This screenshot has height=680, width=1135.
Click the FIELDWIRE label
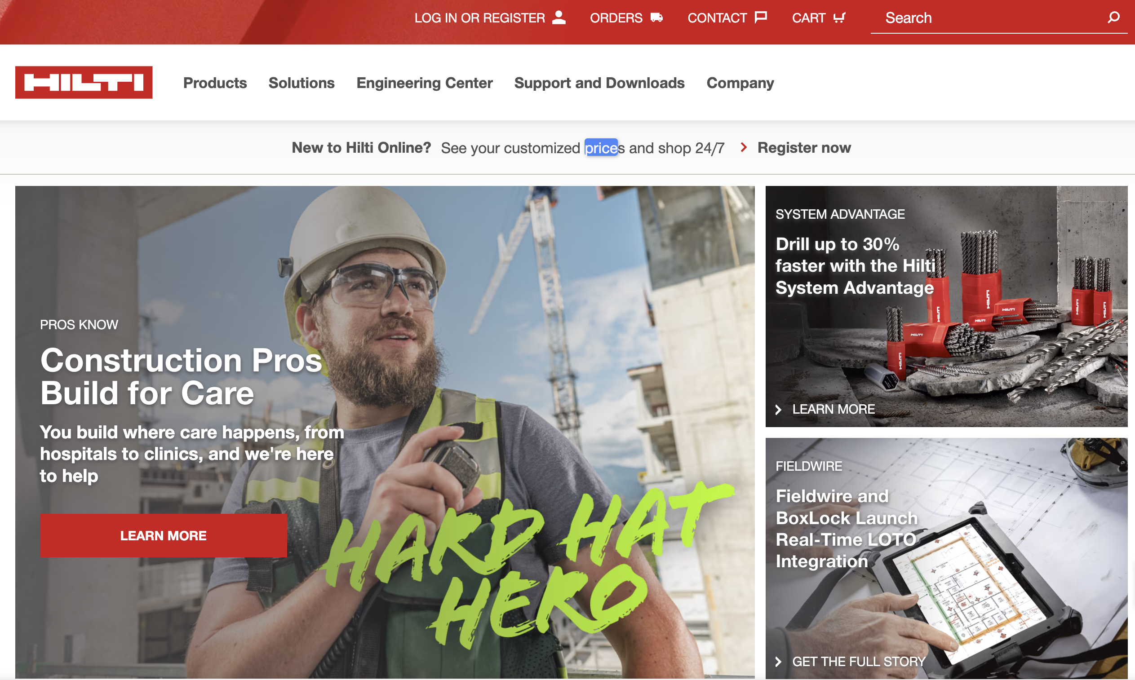[809, 466]
